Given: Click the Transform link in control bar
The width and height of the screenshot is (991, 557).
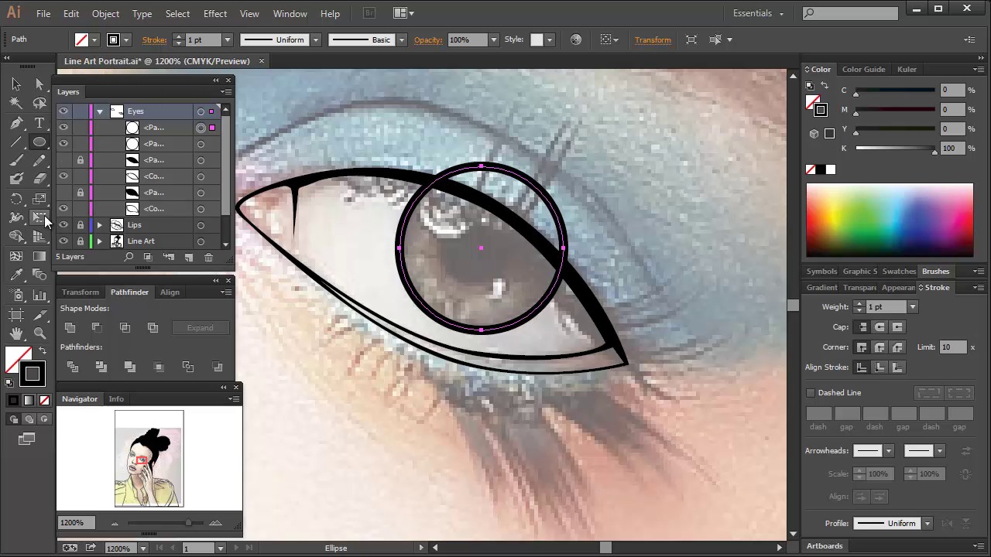Looking at the screenshot, I should [653, 40].
